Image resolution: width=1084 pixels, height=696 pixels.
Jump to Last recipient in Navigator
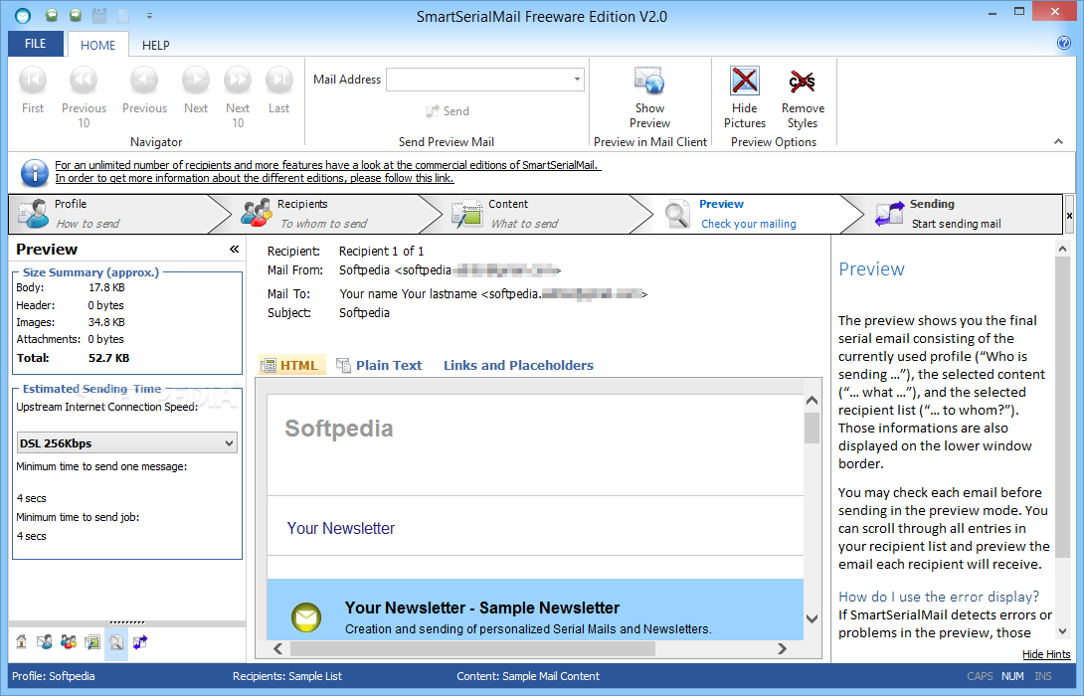coord(279,90)
